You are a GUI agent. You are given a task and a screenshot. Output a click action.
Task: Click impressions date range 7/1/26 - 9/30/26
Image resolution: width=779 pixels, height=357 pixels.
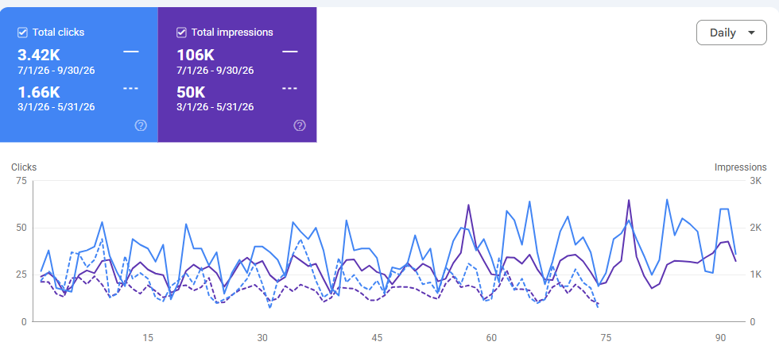click(x=215, y=70)
